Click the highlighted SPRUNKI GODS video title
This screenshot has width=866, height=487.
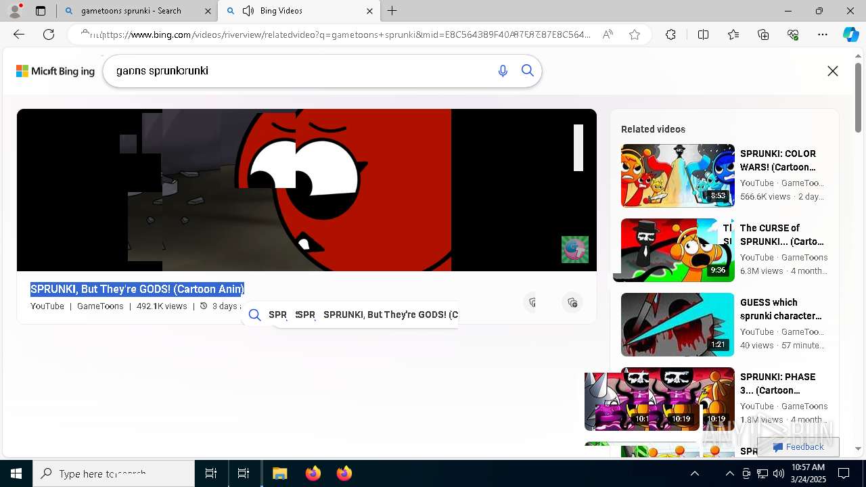[137, 289]
